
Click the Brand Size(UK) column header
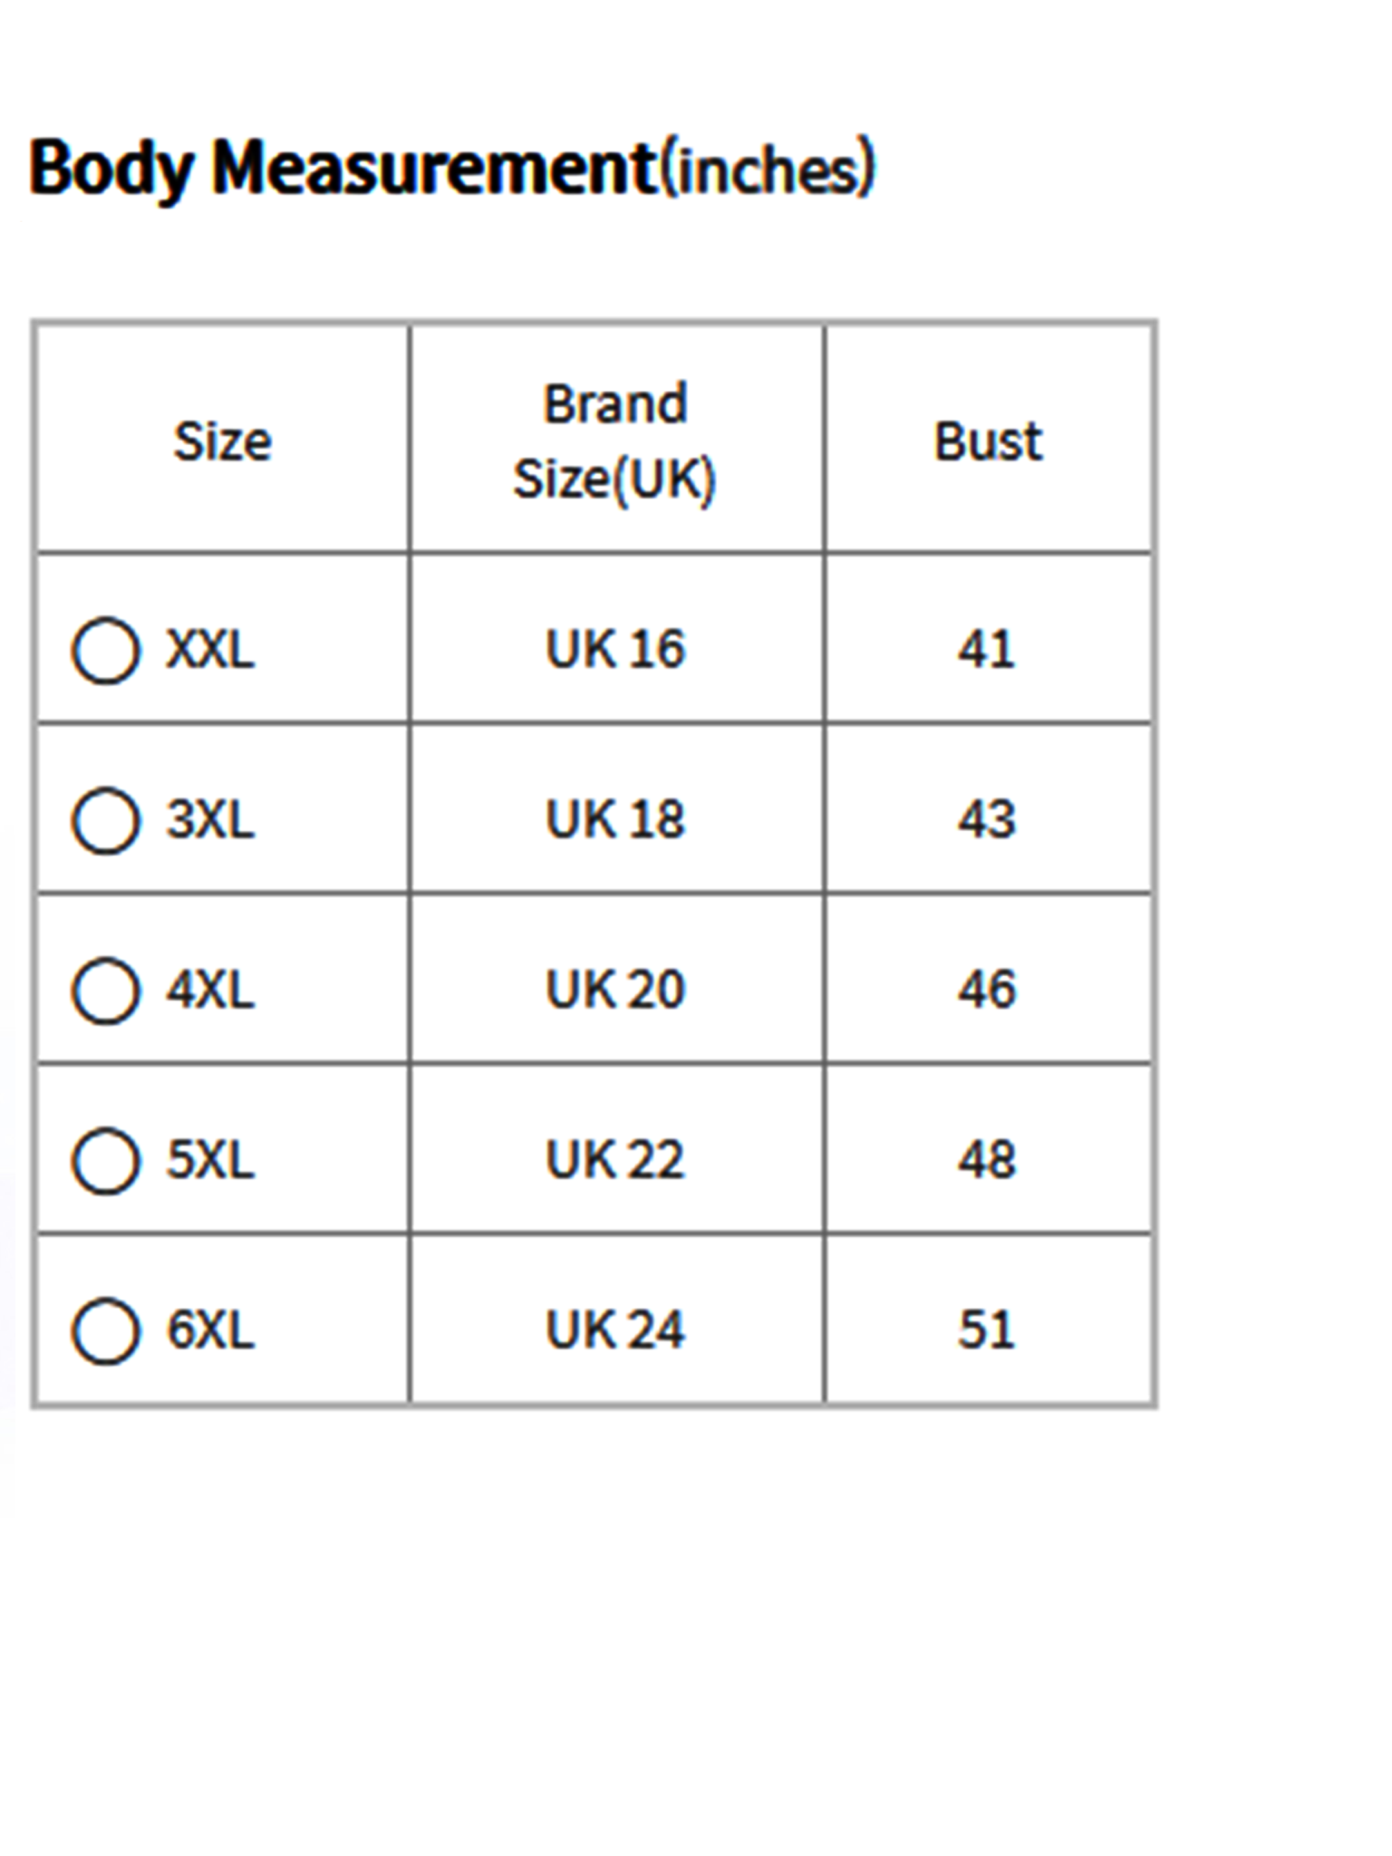click(x=615, y=441)
